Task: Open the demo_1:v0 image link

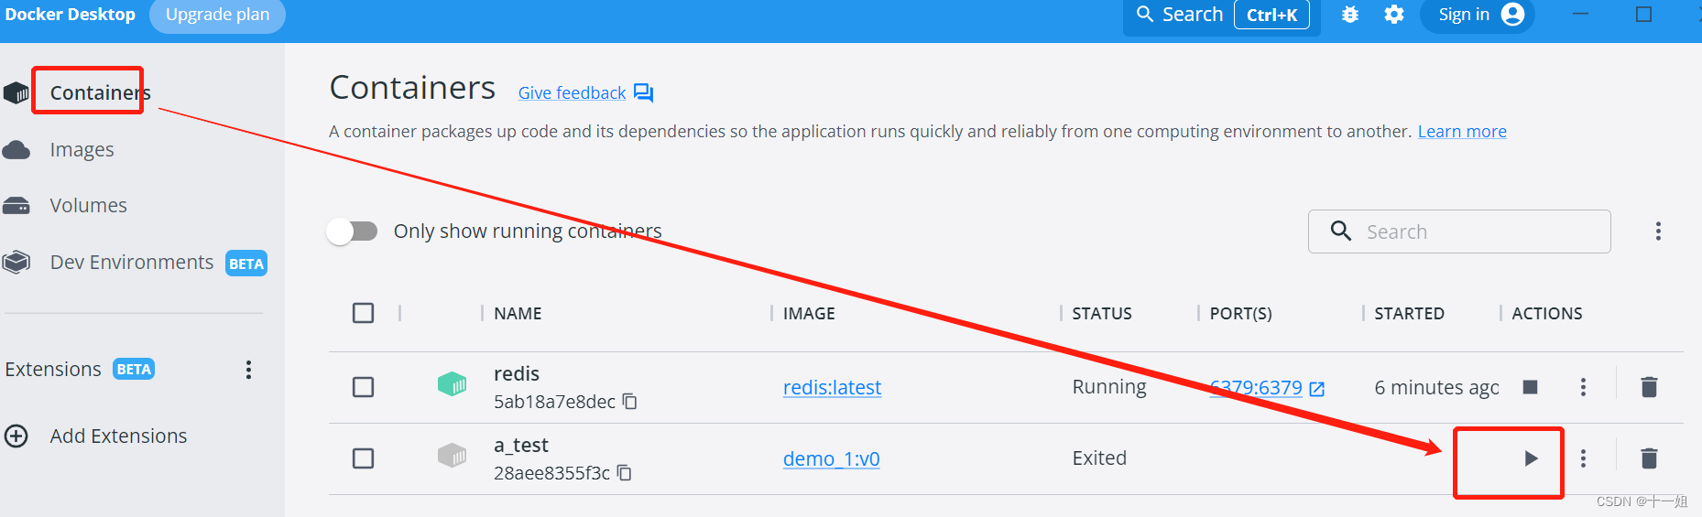Action: click(832, 458)
